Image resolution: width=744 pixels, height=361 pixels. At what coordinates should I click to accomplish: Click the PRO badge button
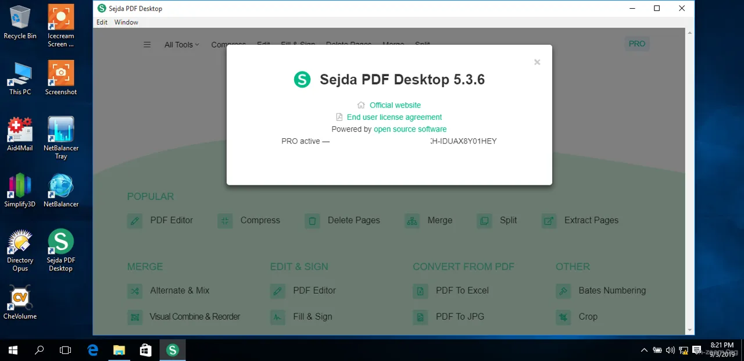637,44
